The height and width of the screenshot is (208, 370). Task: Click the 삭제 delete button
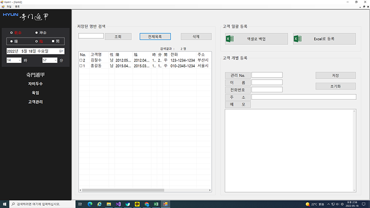click(196, 37)
